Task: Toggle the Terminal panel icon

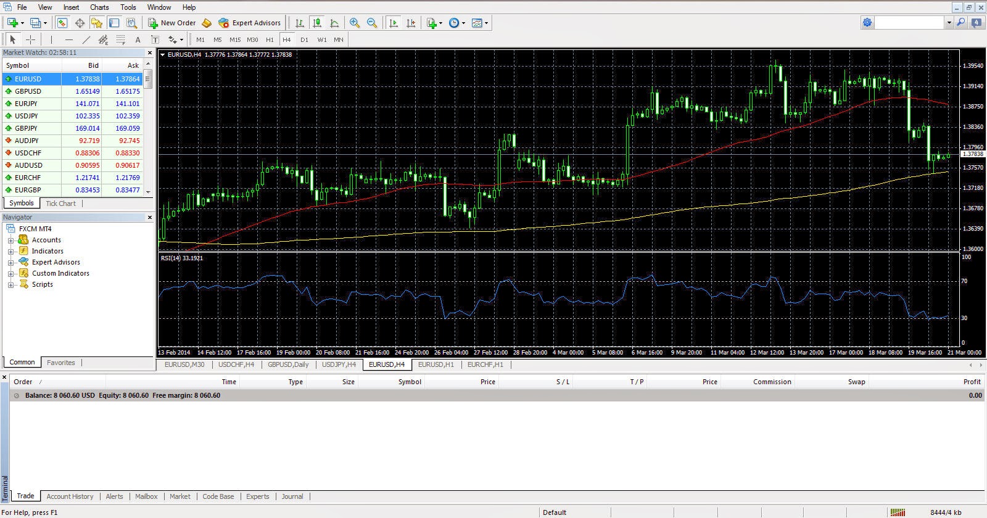Action: pyautogui.click(x=114, y=23)
